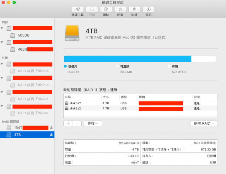Collapse the external disk containing disk4s member
Image resolution: width=226 pixels, height=174 pixels.
tap(2, 106)
